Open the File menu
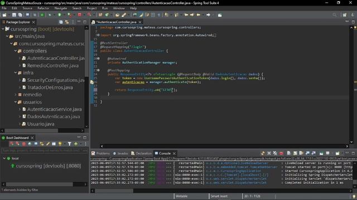 pyautogui.click(x=4, y=8)
